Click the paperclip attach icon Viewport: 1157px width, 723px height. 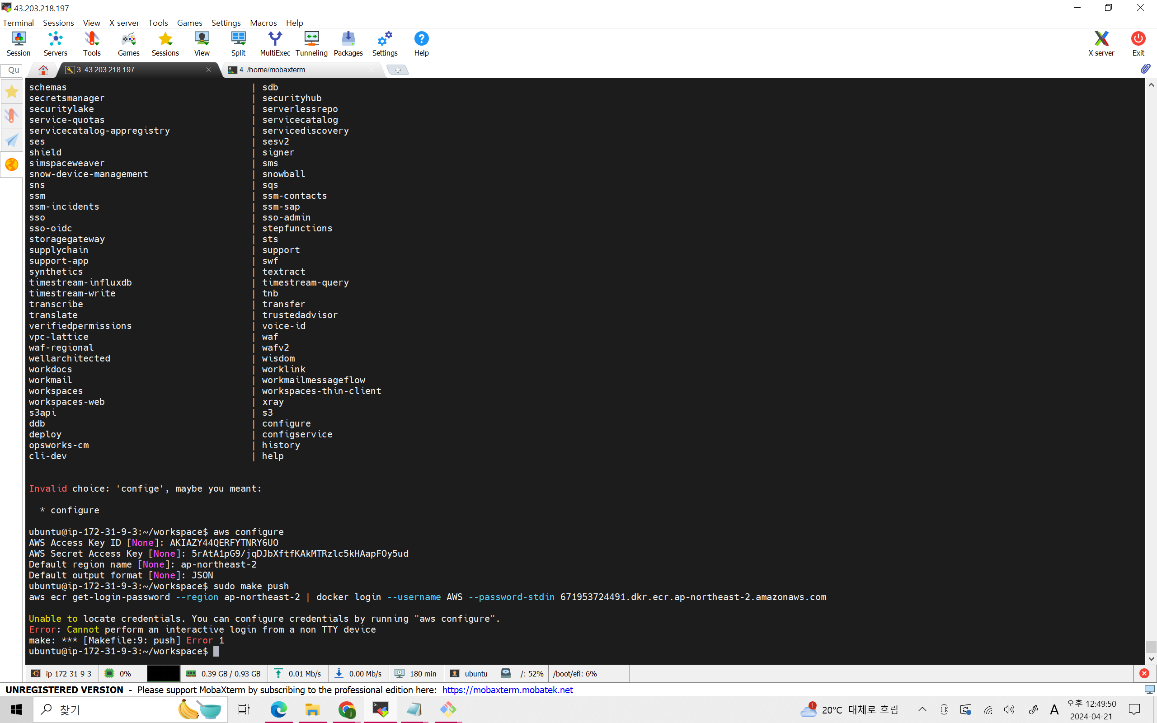click(1145, 69)
